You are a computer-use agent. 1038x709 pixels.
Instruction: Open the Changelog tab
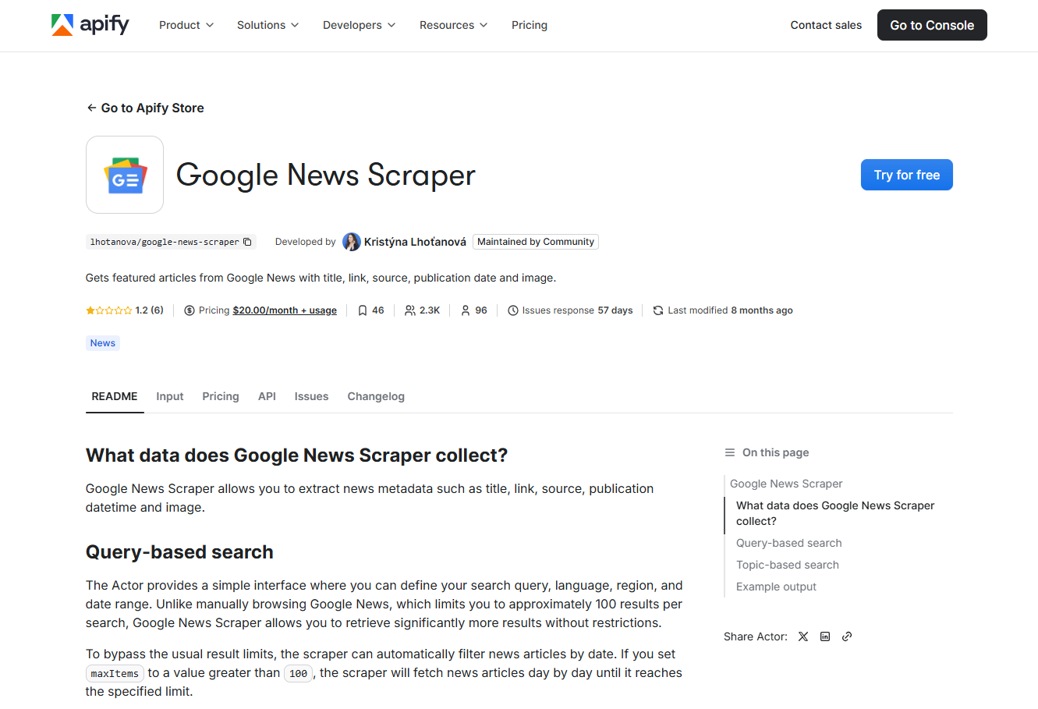(376, 396)
